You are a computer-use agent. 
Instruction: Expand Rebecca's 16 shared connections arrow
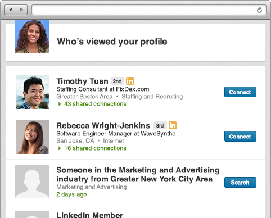(x=60, y=148)
